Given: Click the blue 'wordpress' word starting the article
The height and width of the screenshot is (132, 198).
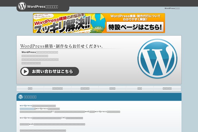Looking at the screenshot, I should (x=26, y=106).
